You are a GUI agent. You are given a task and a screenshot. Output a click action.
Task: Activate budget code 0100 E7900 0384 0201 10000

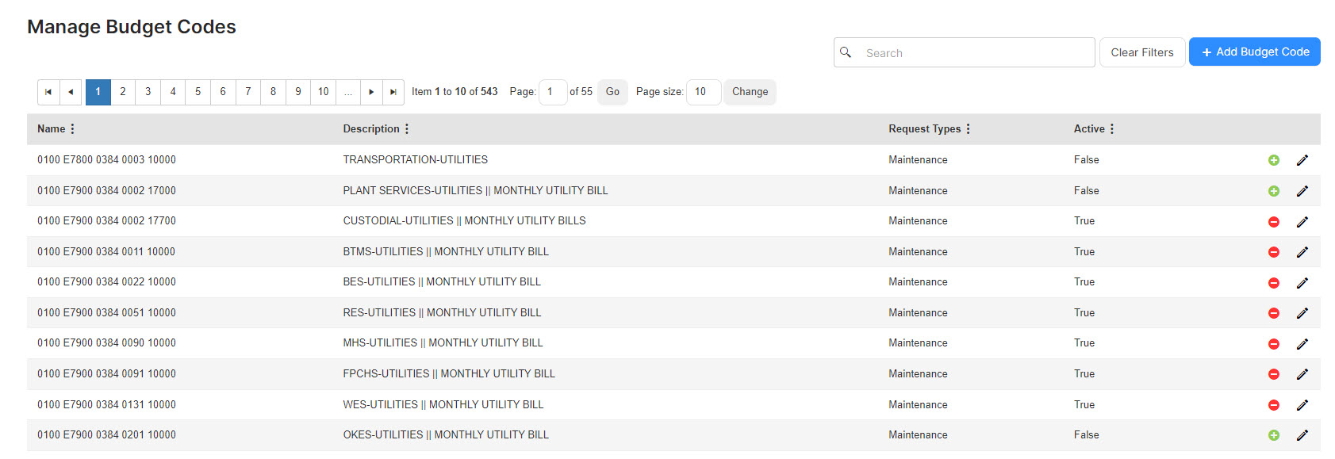[x=1273, y=435]
